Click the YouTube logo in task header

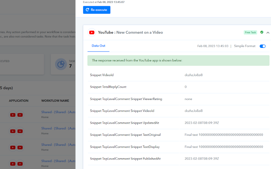pos(92,32)
